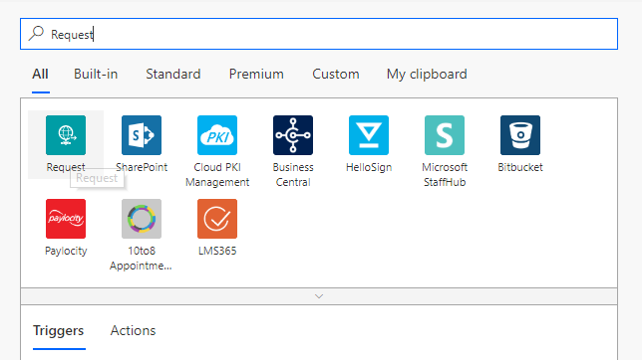Select the Bitbucket connector icon

[x=520, y=135]
